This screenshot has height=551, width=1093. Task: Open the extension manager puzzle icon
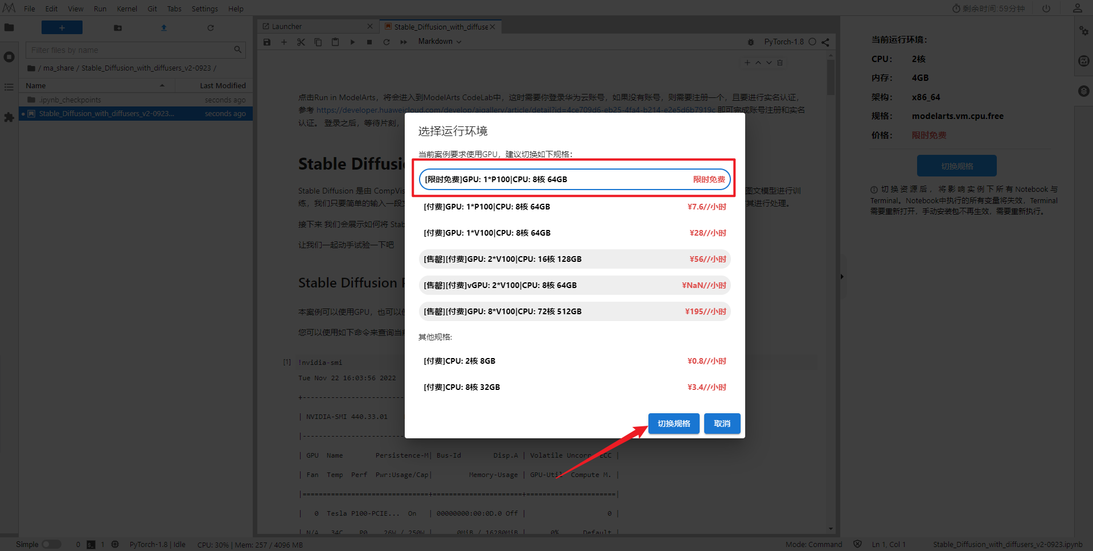[x=9, y=117]
